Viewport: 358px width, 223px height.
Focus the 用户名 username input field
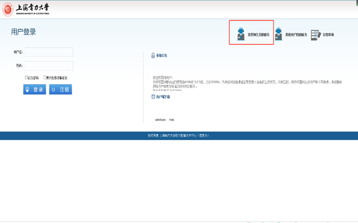coord(49,52)
